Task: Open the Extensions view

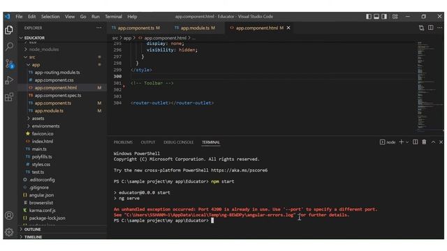Action: click(x=9, y=97)
